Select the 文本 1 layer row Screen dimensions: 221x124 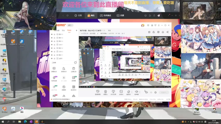point(64,45)
